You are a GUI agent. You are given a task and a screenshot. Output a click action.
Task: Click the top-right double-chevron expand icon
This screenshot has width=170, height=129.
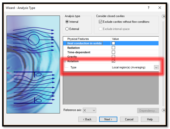(x=164, y=16)
